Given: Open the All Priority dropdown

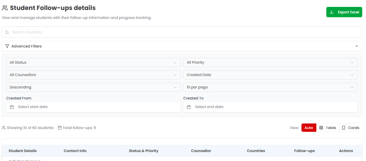Looking at the screenshot, I should (x=270, y=63).
